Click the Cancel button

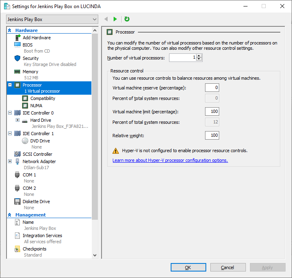pos(228,267)
